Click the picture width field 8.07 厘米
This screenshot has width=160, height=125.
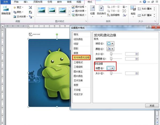(x=148, y=15)
